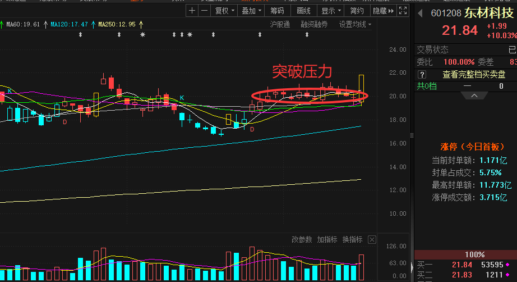Viewport: 517px width, 282px height.
Task: Click the panel splitter handle
Action: click(412, 135)
